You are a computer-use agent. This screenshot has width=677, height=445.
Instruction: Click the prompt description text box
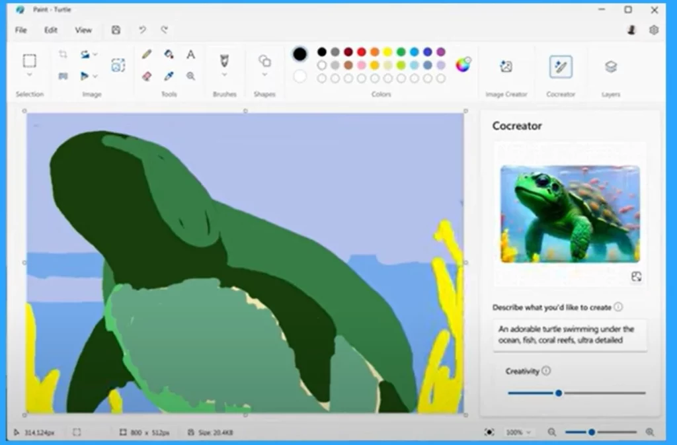point(569,335)
